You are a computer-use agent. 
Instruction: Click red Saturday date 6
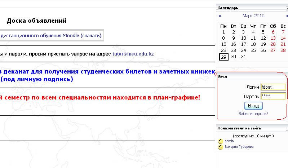(x=273, y=32)
